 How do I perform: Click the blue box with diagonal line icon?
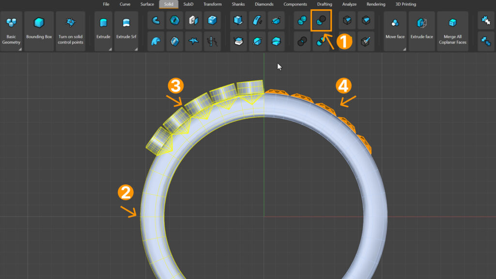point(257,41)
